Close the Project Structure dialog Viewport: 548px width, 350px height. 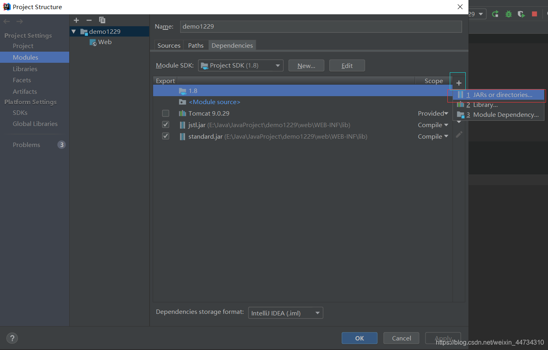(460, 7)
